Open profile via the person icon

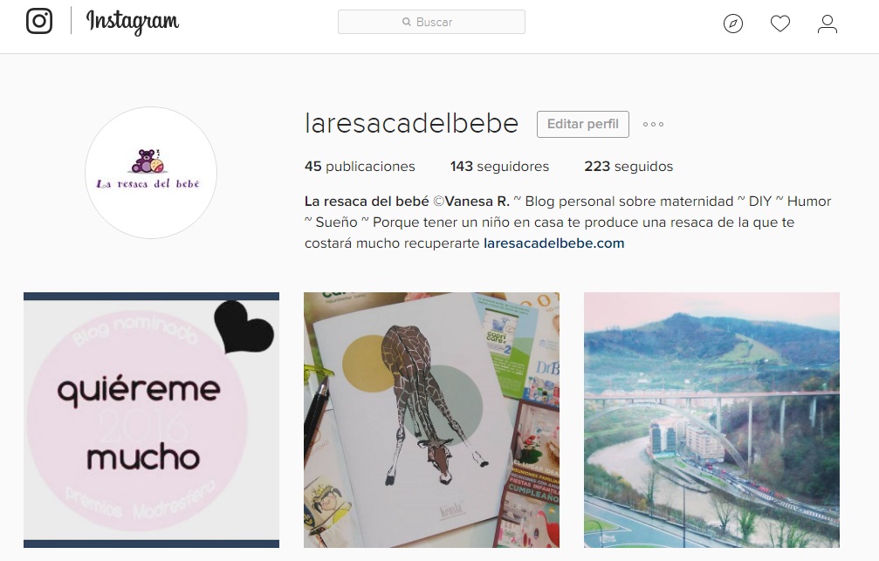(x=827, y=24)
